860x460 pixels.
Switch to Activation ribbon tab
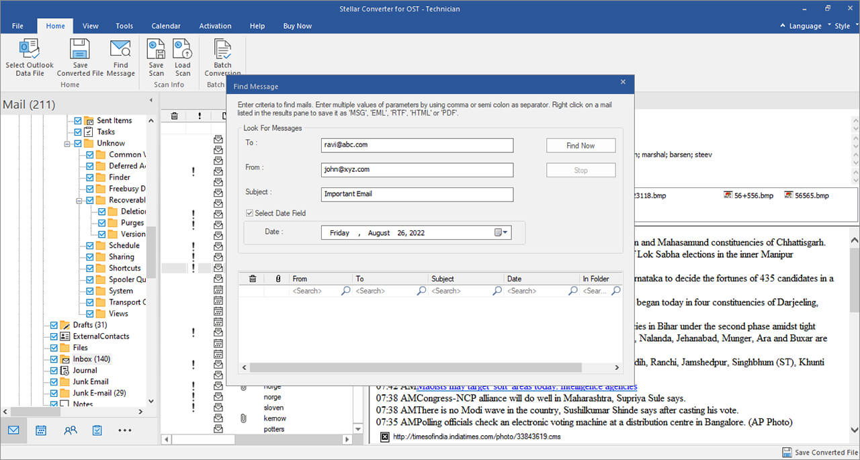tap(215, 26)
